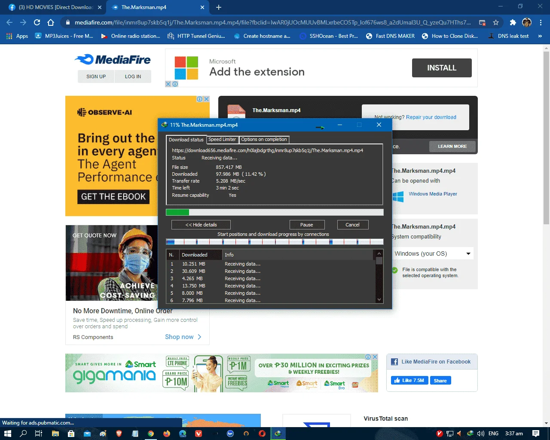
Task: Close The.Marksman.mp4 browser tab
Action: (x=202, y=7)
